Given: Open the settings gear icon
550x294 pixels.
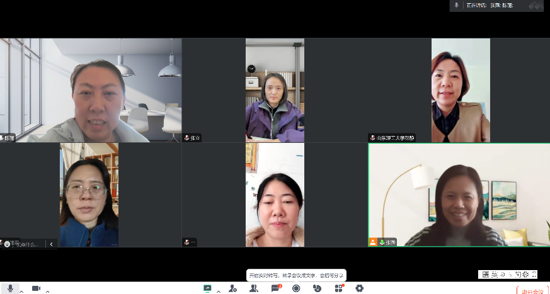Looking at the screenshot, I should coord(359,288).
